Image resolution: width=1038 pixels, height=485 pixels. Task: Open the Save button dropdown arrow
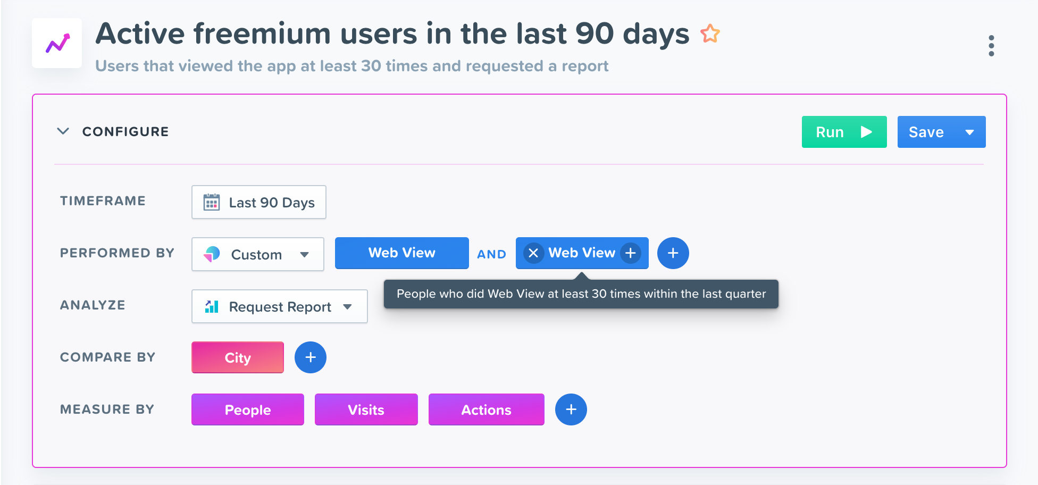pyautogui.click(x=969, y=132)
